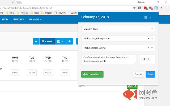Click the WED 14 FEB column header

(x=48, y=59)
